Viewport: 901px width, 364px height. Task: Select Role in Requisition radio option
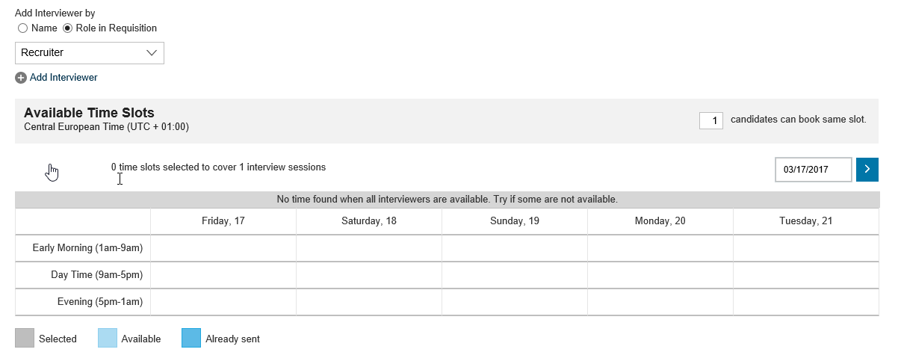(x=68, y=28)
